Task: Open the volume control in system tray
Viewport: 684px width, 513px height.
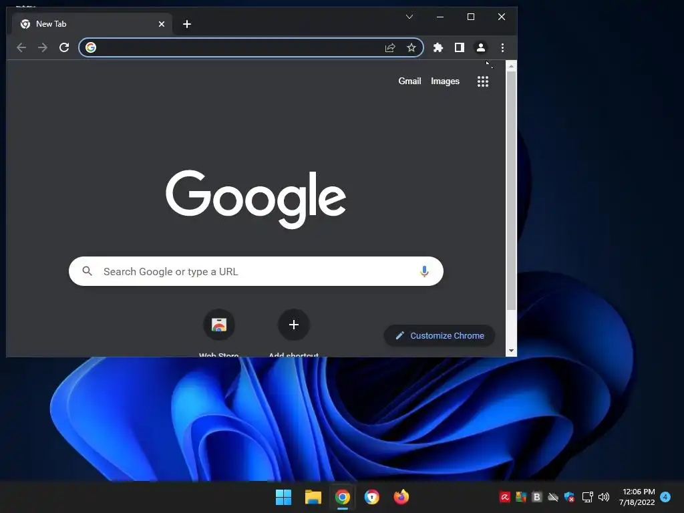Action: click(604, 497)
